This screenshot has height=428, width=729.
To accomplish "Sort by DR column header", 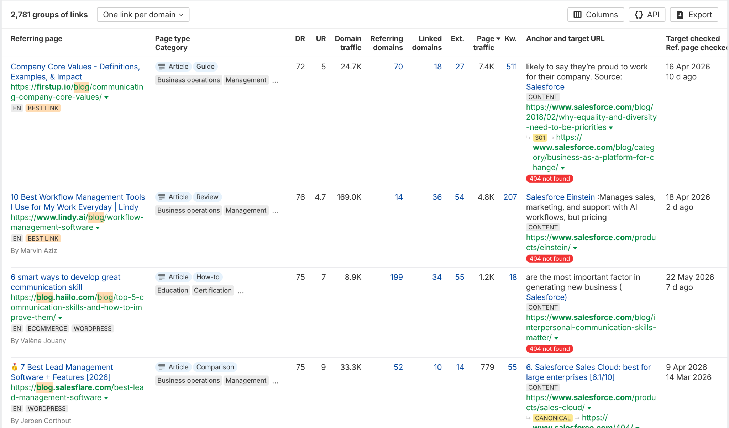I will [300, 38].
